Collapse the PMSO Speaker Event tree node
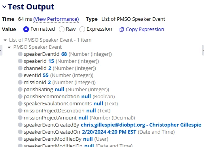204x147 pixels. coord(9,47)
